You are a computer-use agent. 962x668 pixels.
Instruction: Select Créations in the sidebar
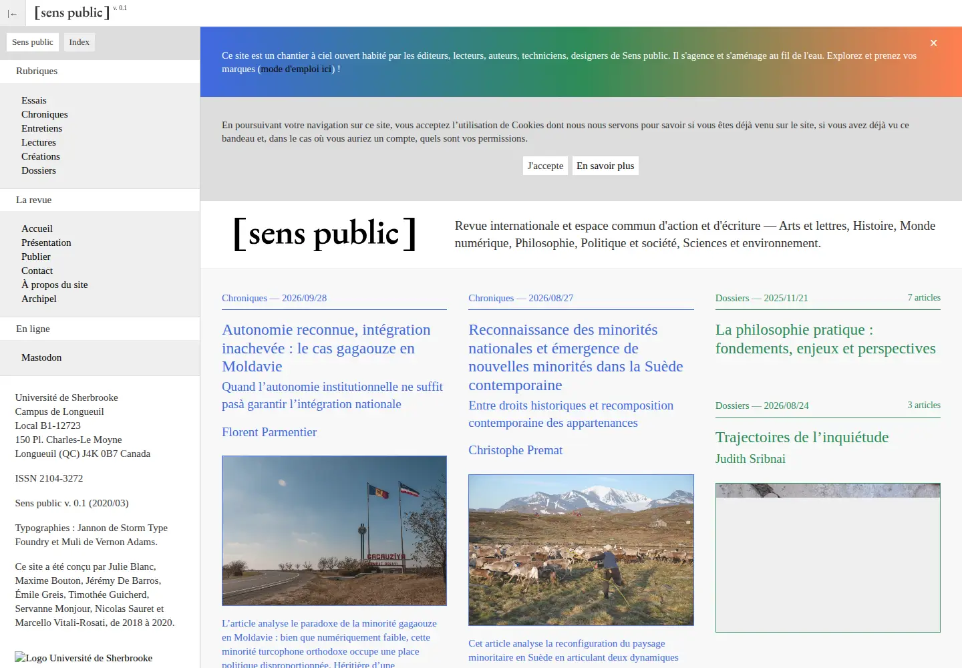[x=41, y=156]
